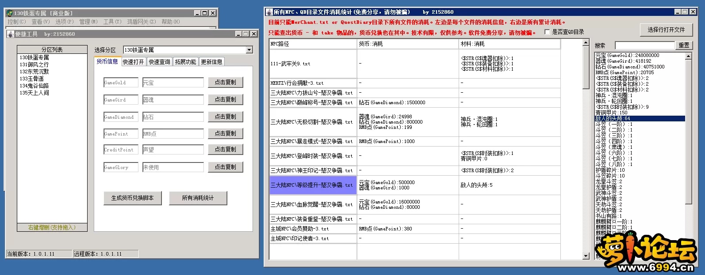Image resolution: width=705 pixels, height=275 pixels.
Task: Open the 选项(P) menu
Action: [x=65, y=22]
